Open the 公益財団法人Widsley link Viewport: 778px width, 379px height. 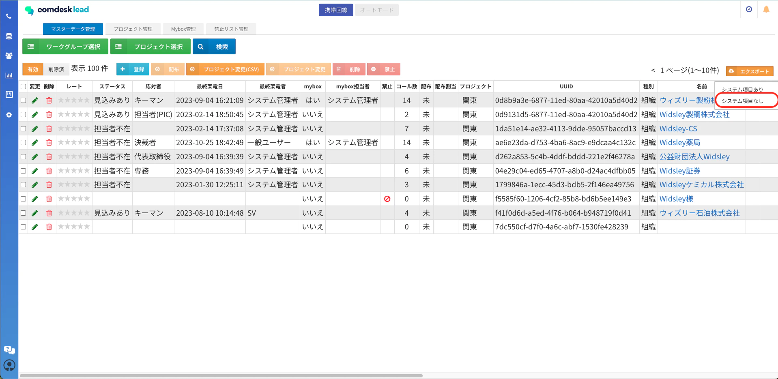pos(694,157)
